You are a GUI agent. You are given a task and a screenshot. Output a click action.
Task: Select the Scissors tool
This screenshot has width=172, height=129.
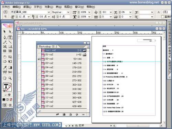[x=10, y=72]
